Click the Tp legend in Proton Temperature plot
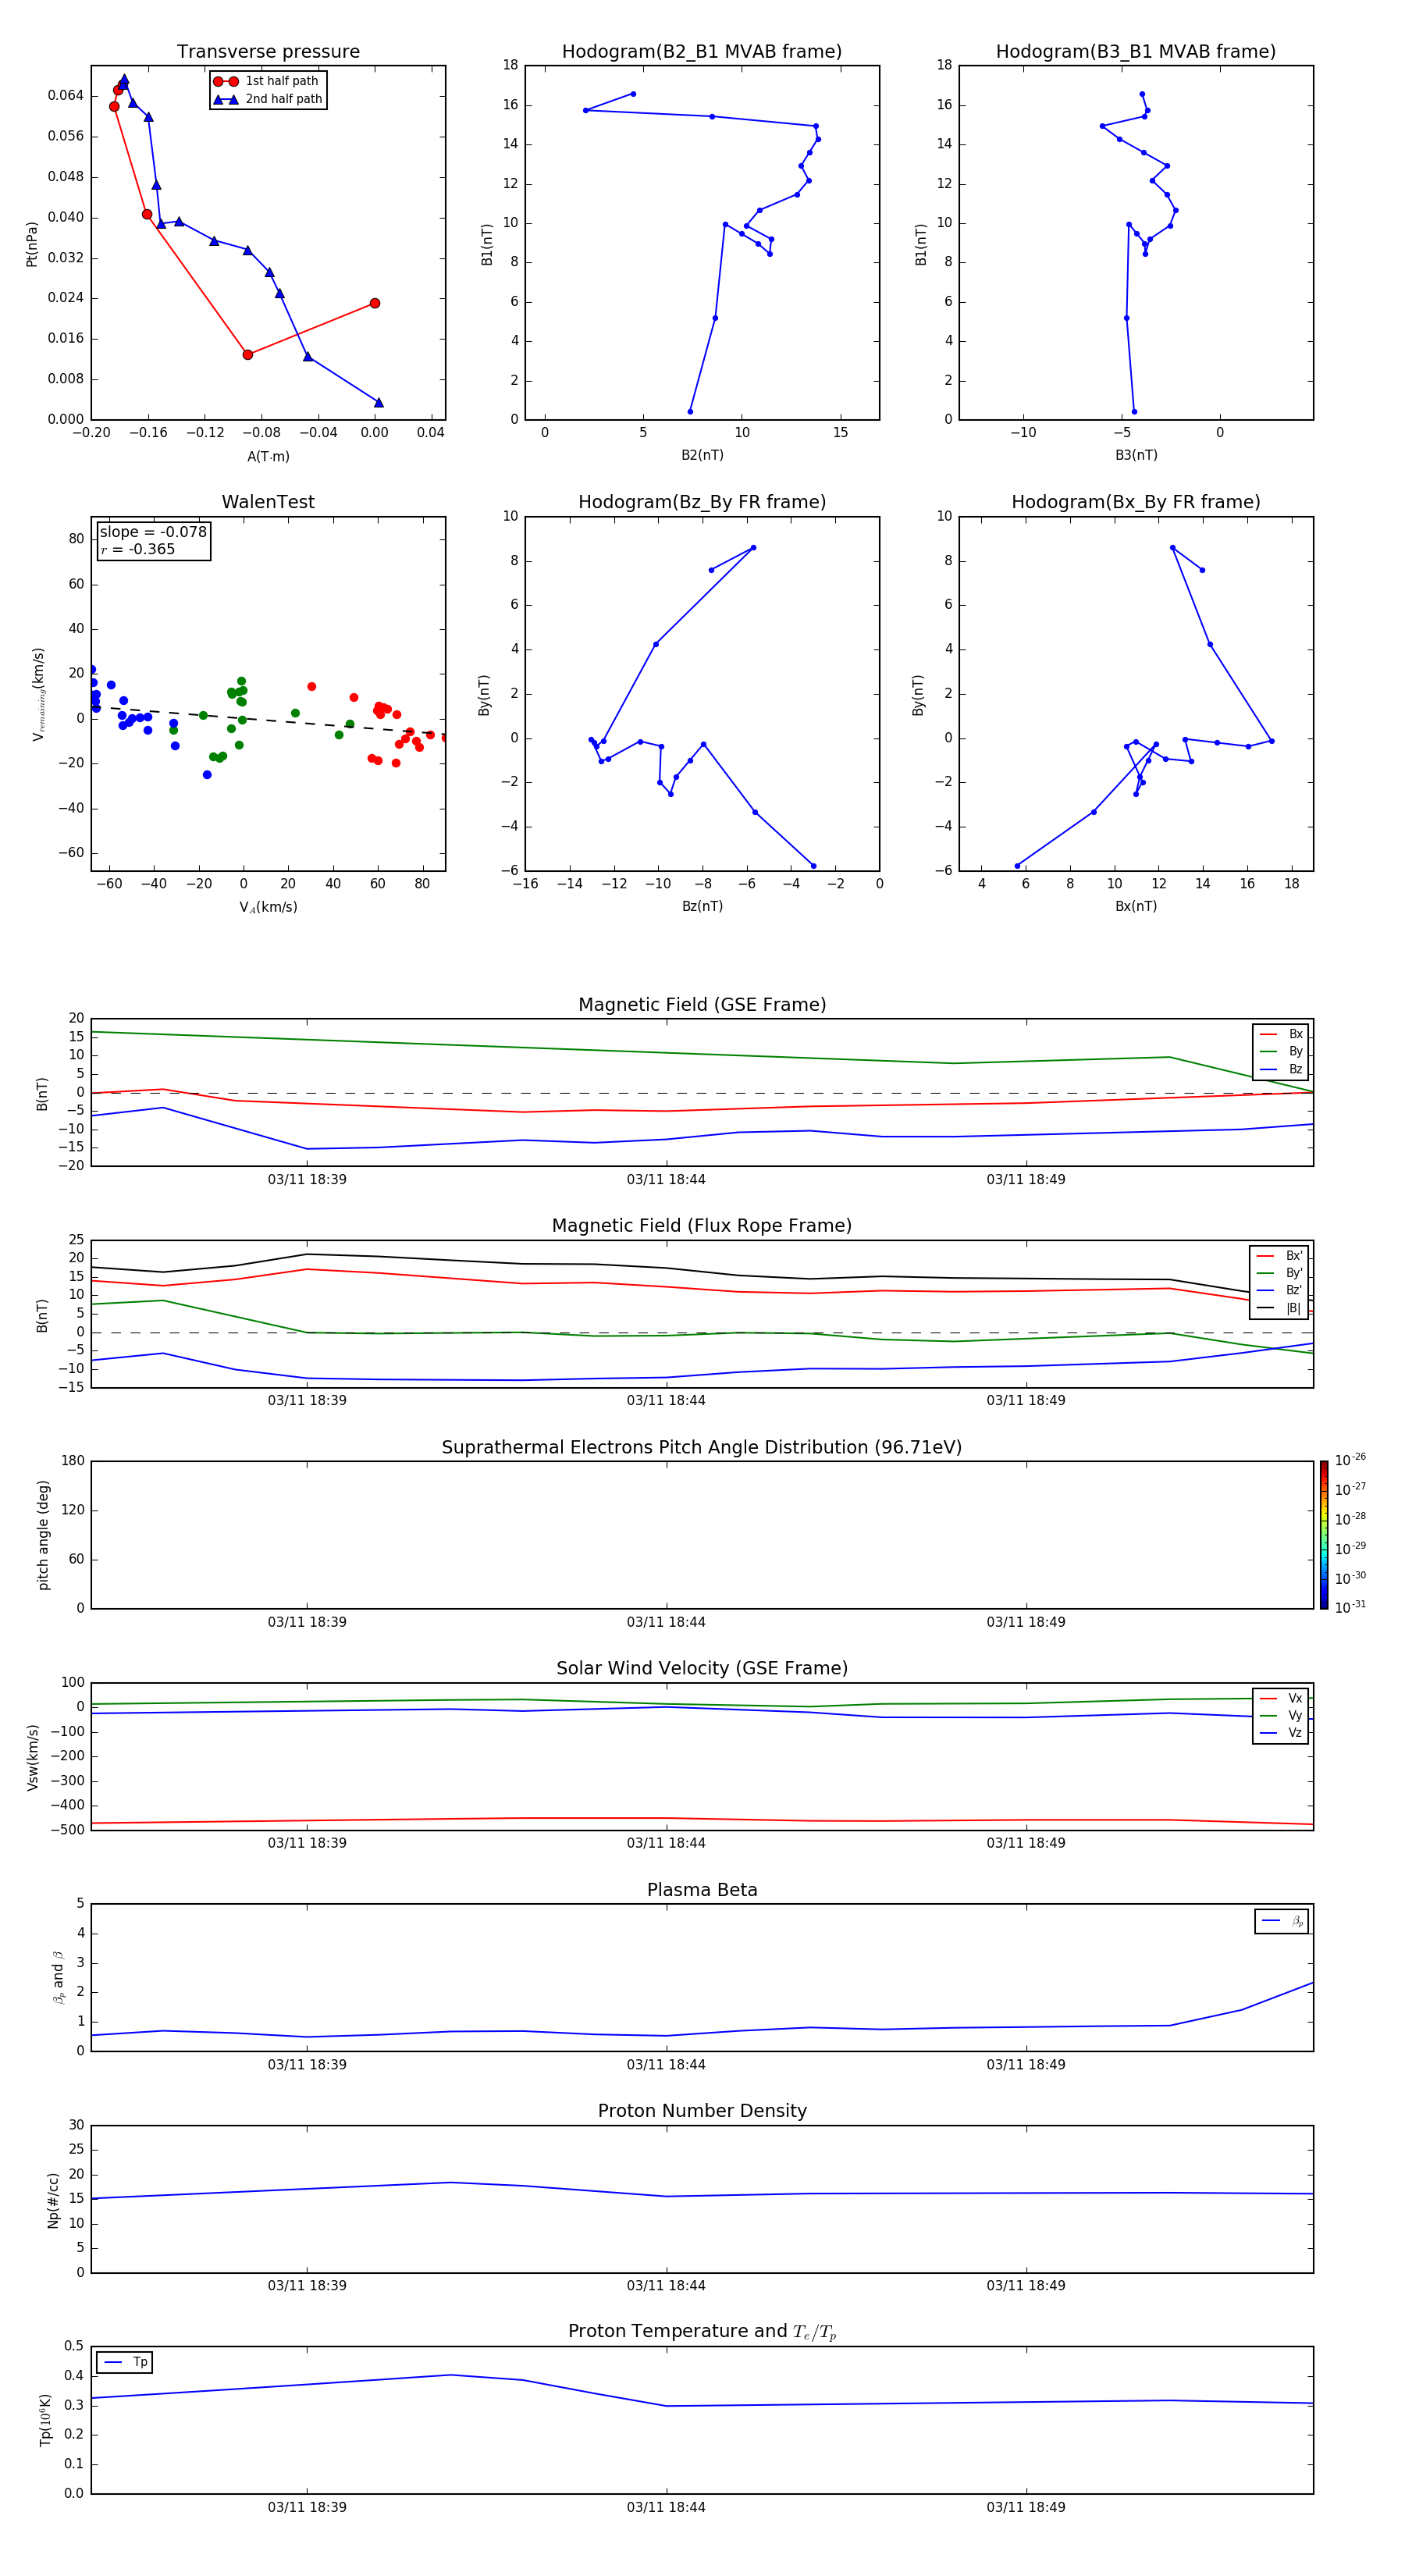The height and width of the screenshot is (2576, 1405). pyautogui.click(x=125, y=2362)
